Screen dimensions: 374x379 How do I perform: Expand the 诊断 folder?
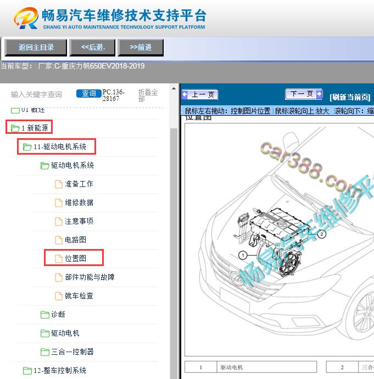tap(58, 314)
